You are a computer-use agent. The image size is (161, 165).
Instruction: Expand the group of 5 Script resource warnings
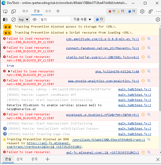[7, 33]
